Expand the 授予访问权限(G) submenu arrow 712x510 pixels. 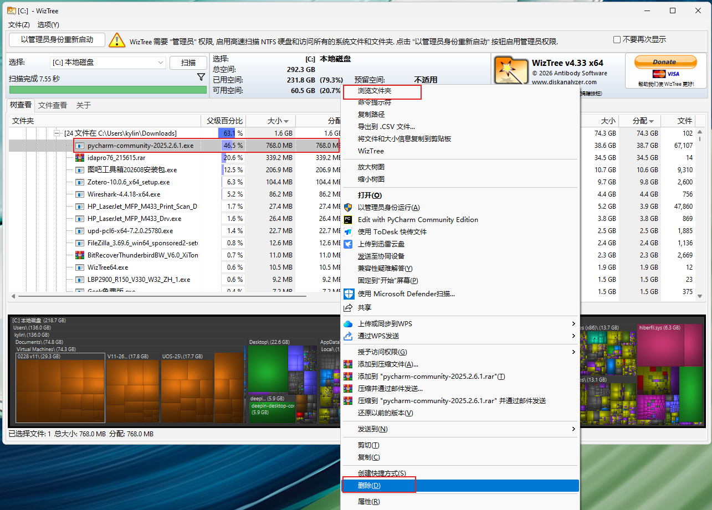pos(573,352)
